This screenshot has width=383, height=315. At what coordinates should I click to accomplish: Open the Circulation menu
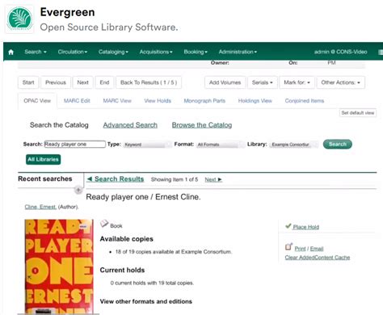point(73,52)
